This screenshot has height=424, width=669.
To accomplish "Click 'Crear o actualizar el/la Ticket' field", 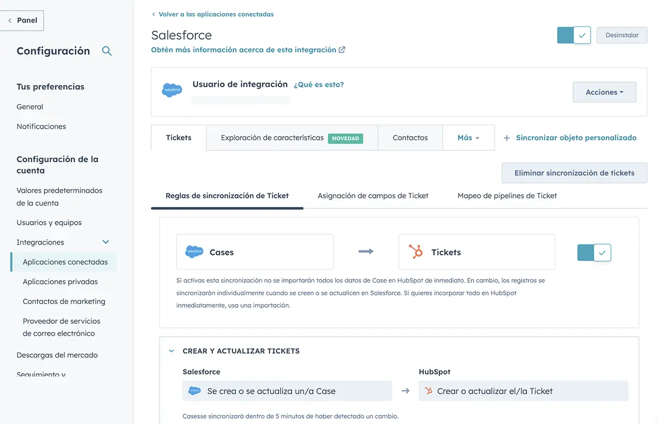I will [523, 391].
